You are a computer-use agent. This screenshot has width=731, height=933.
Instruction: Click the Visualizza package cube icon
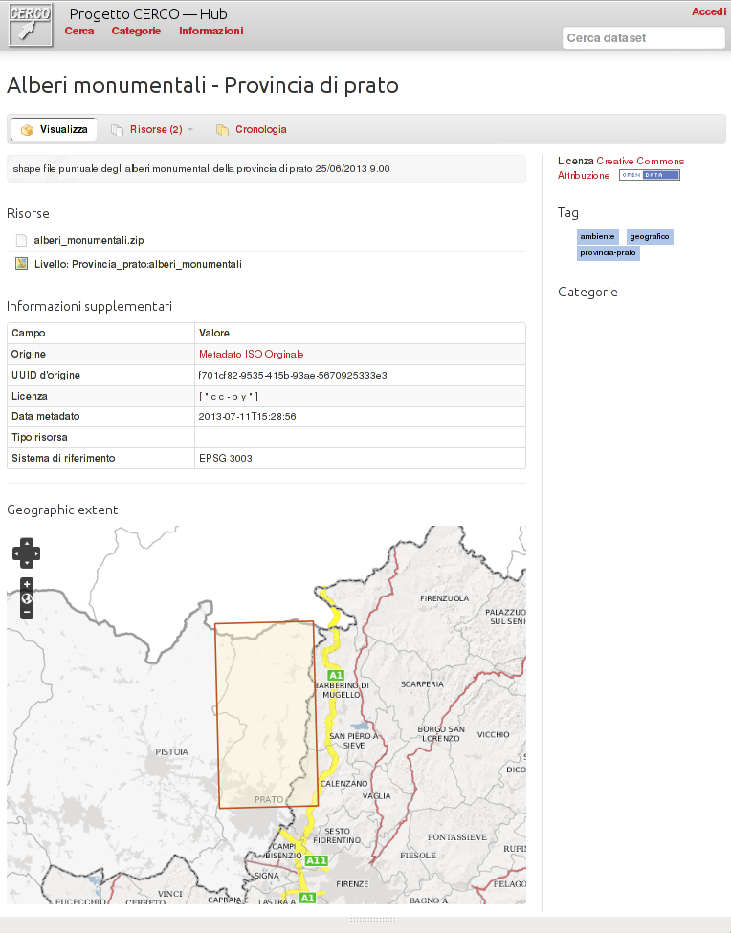coord(27,130)
